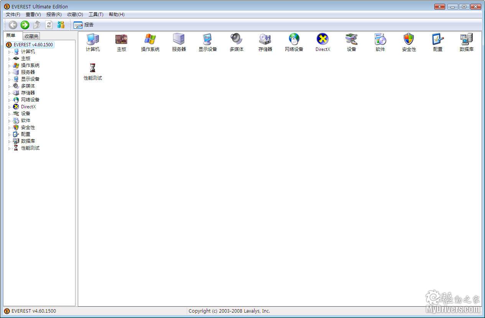Click EVEREST v4.60.1500 in the status bar
Screen dimensions: 485x318
[x=34, y=311]
